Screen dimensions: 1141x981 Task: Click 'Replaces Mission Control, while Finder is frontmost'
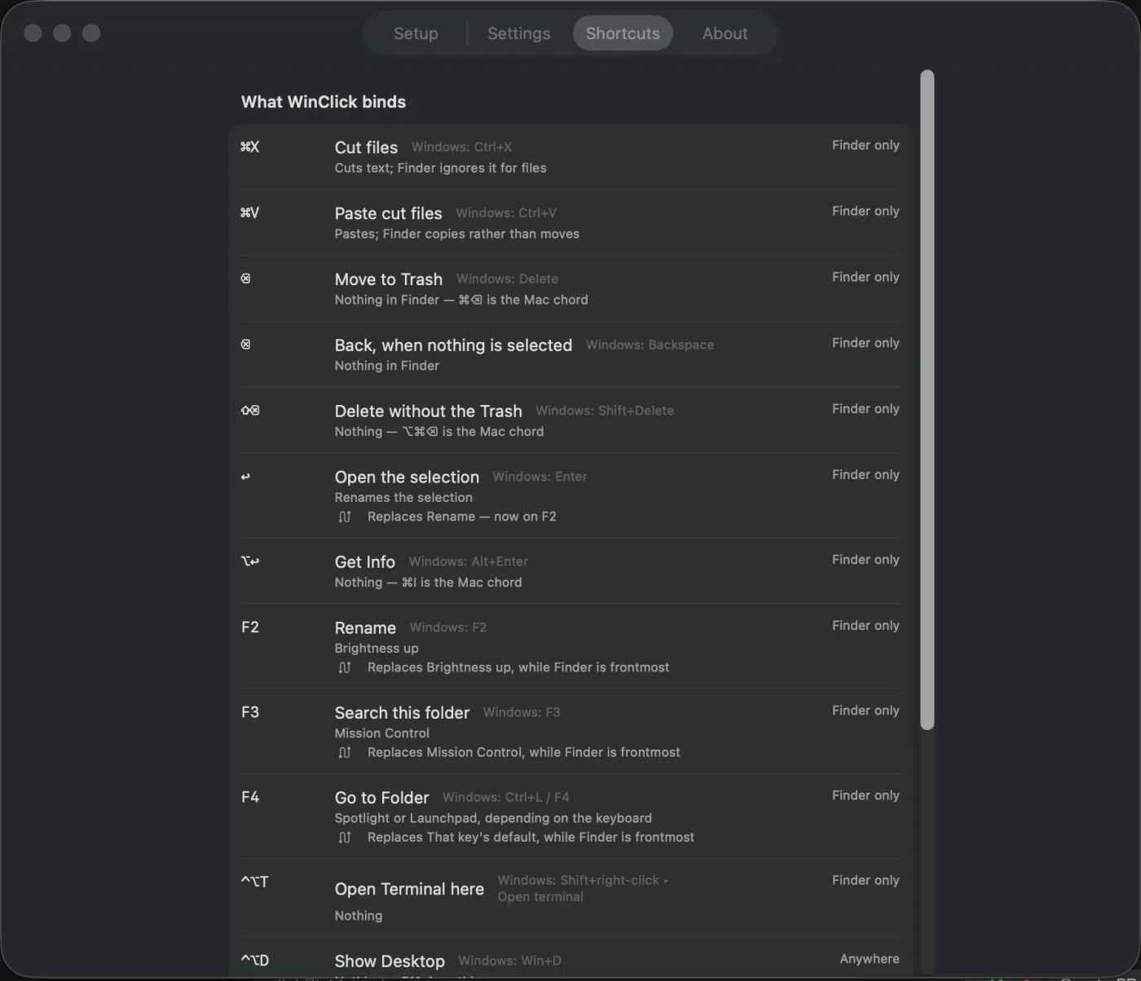tap(523, 752)
